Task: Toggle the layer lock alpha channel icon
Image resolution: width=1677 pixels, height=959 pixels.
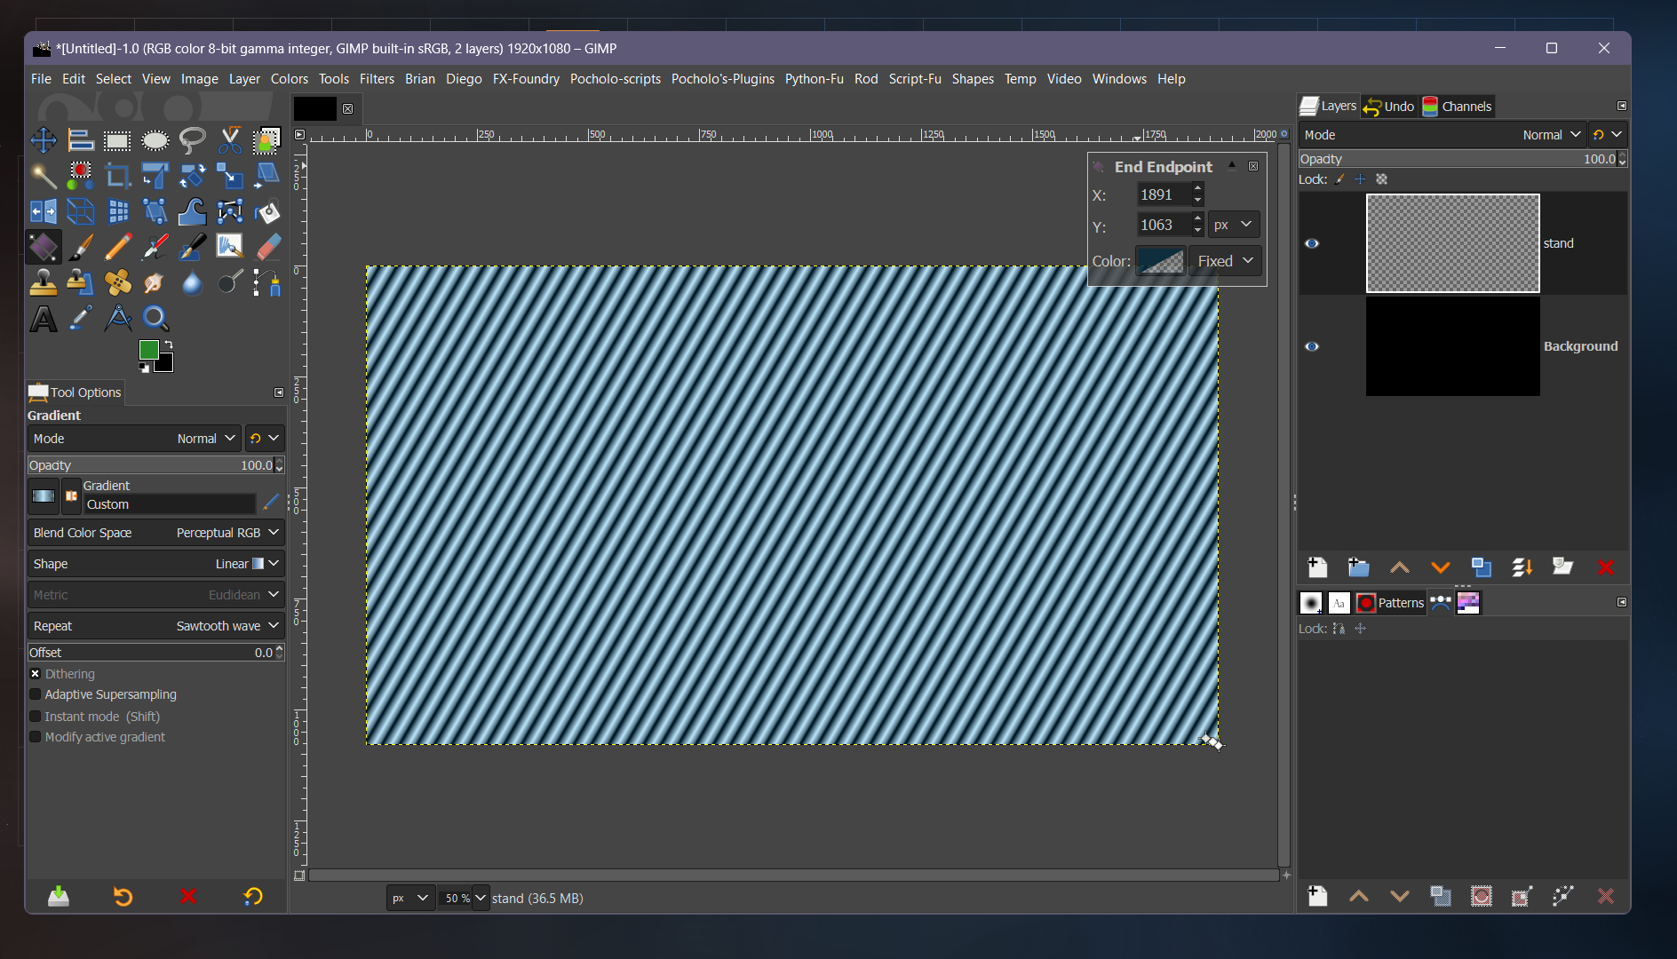Action: [1382, 179]
